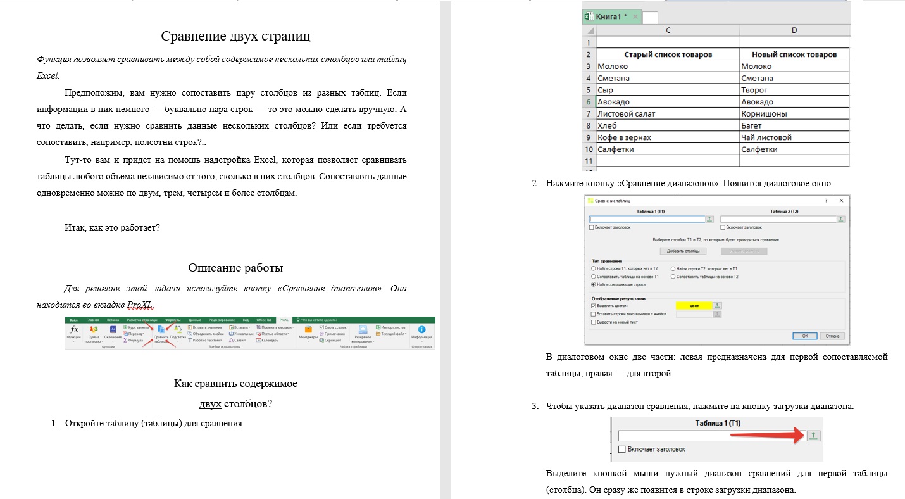Click the Формула sigma icon
This screenshot has height=499, width=905.
pos(125,340)
